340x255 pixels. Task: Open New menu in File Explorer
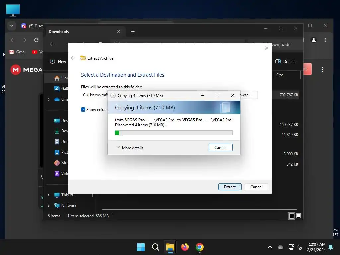coord(58,61)
